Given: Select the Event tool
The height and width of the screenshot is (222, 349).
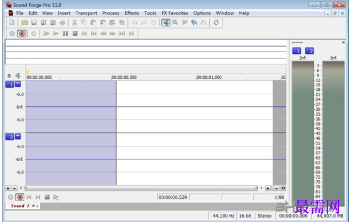Looking at the screenshot, I should point(194,22).
